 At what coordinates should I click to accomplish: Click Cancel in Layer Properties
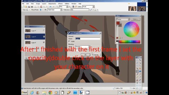tap(96, 55)
